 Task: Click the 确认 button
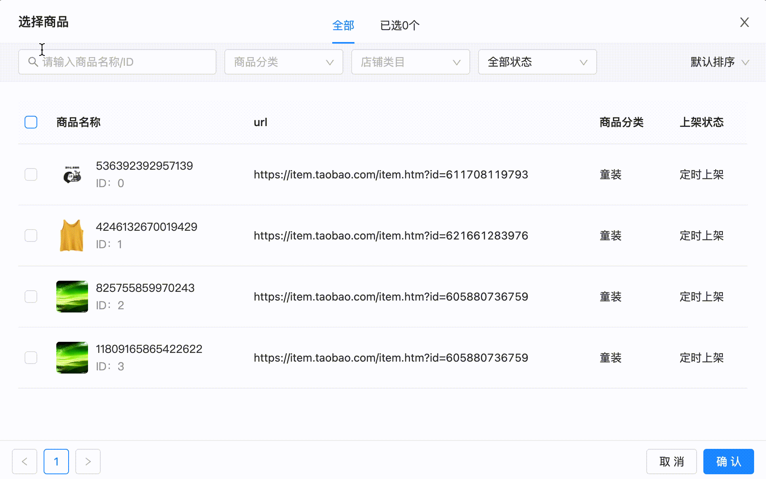[x=729, y=462]
